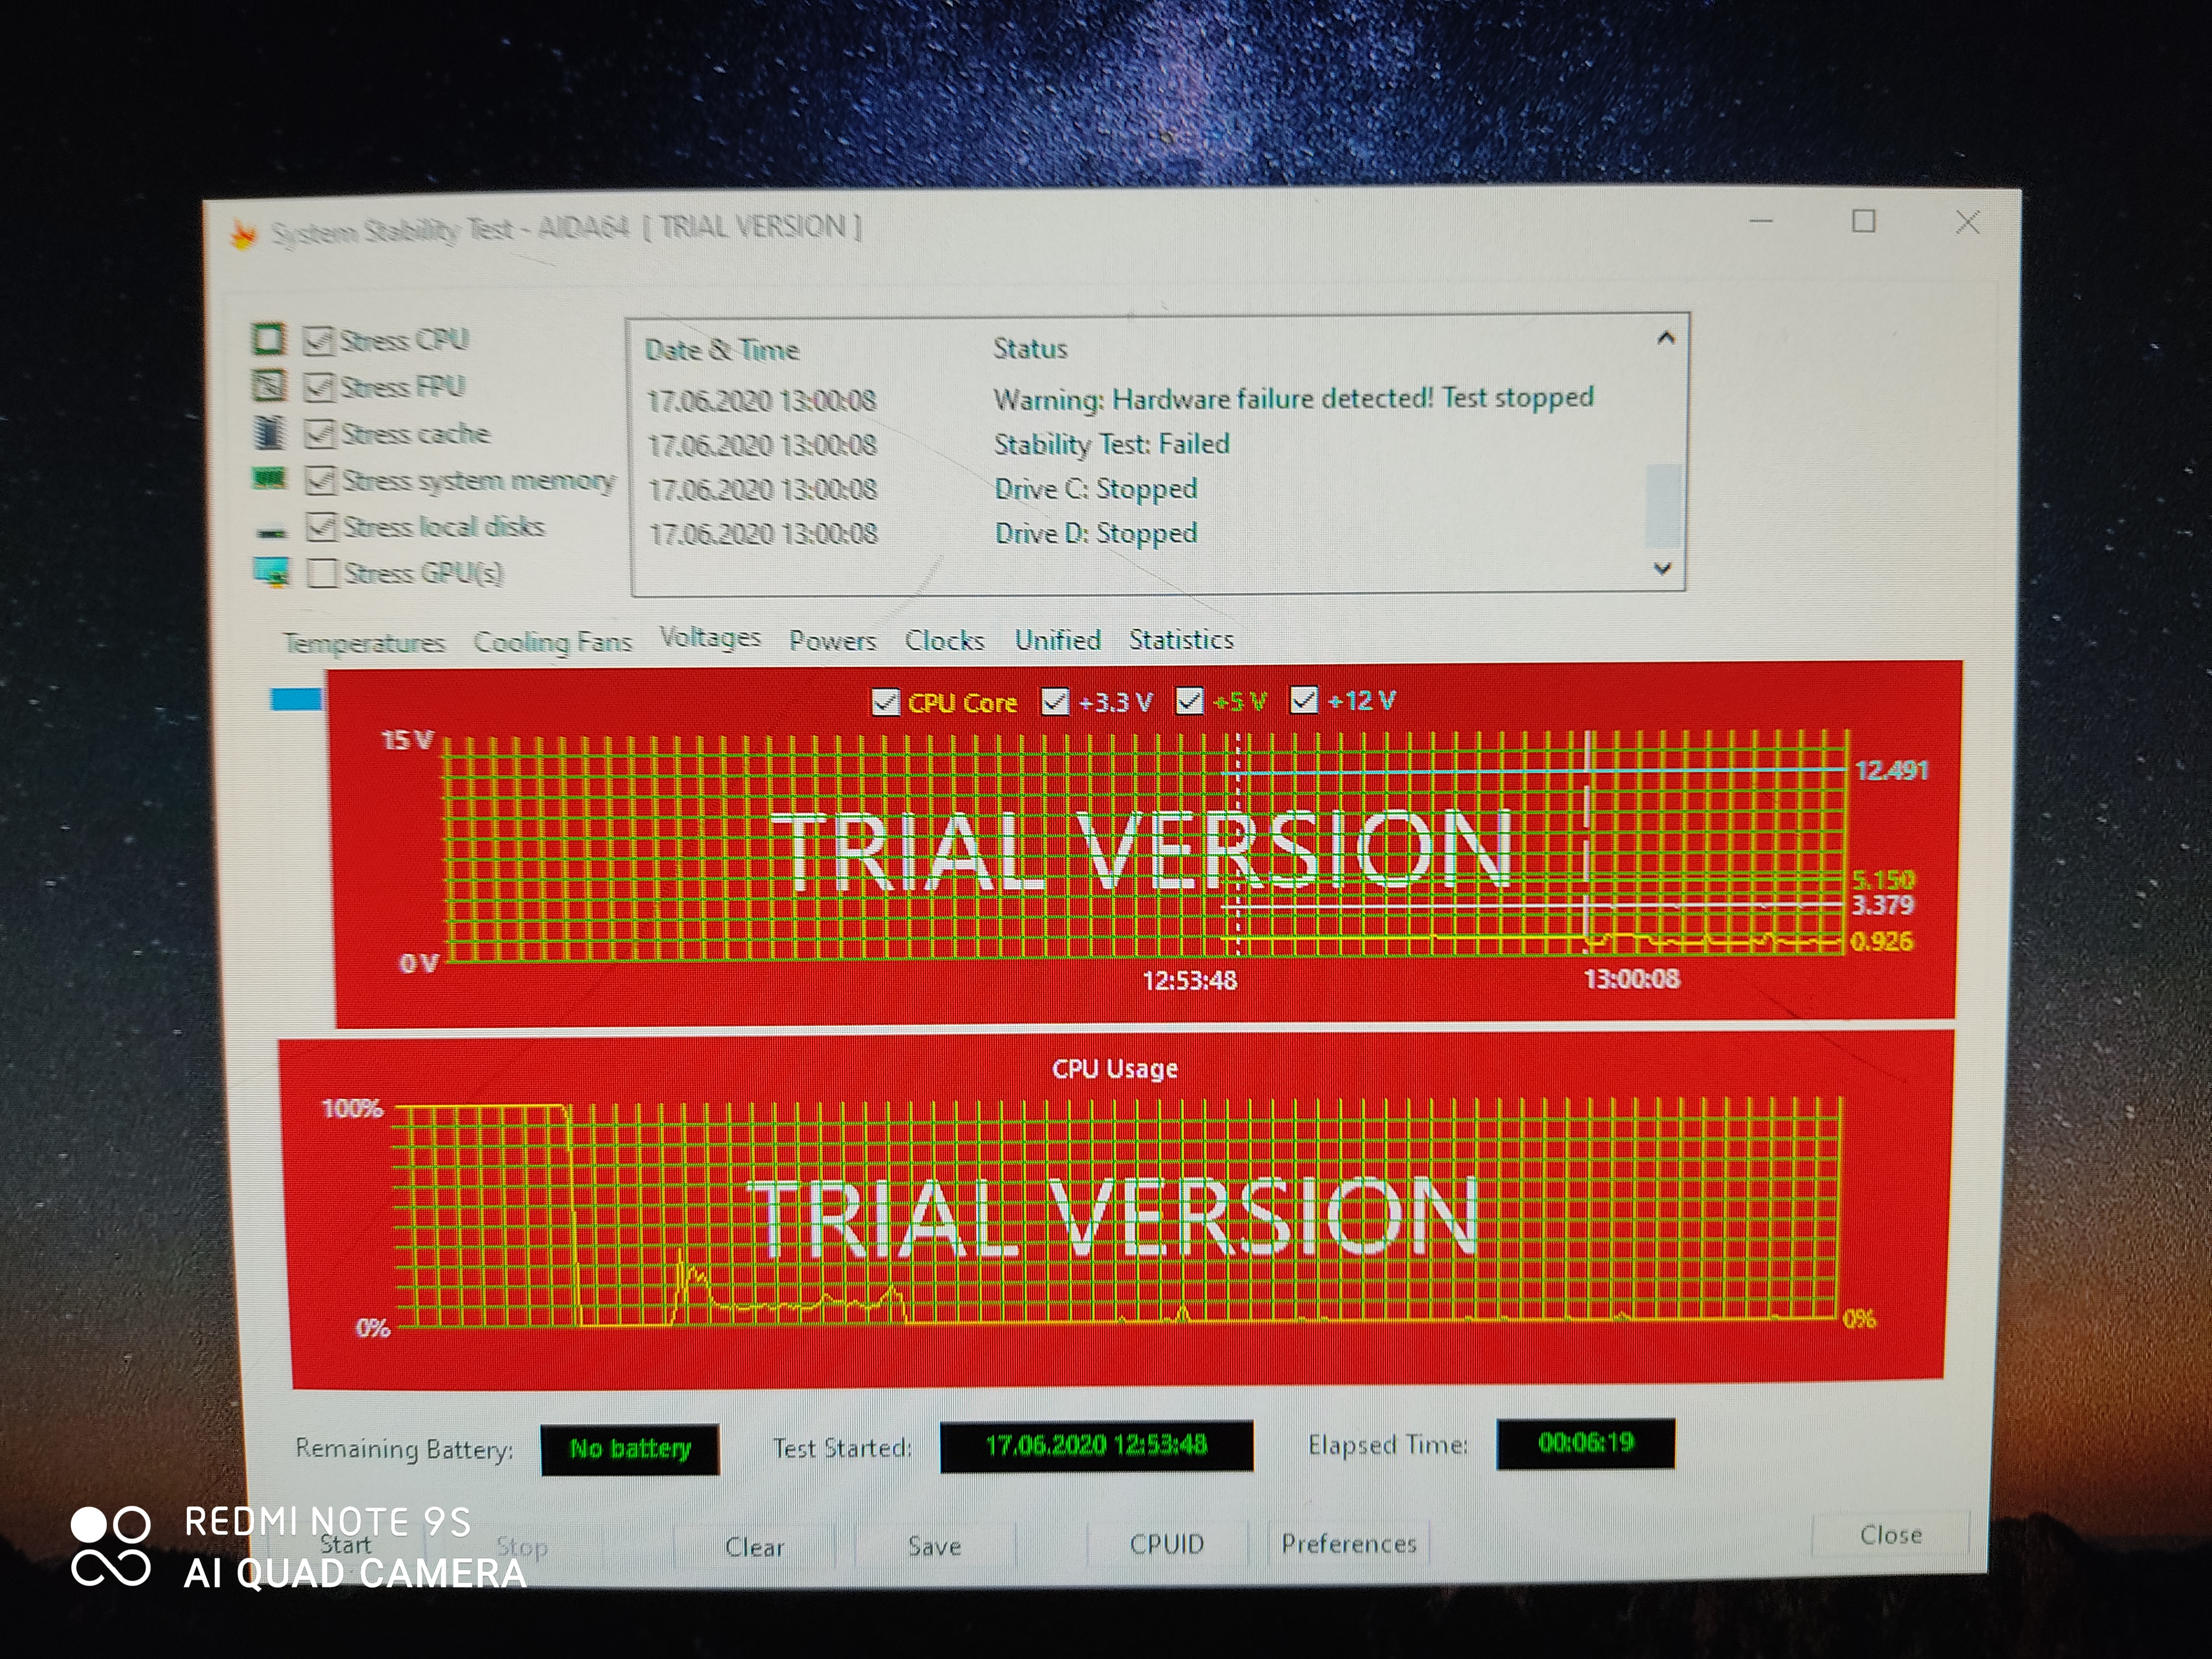Uncheck the Stress local disks checkbox

322,526
